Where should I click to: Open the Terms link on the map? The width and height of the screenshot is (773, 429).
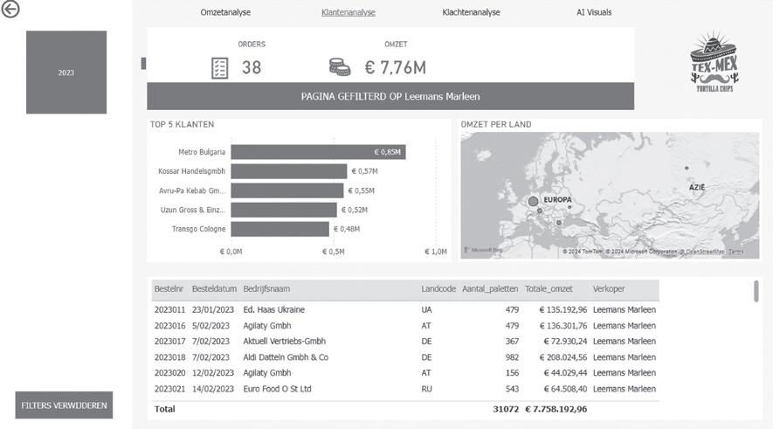(x=735, y=252)
